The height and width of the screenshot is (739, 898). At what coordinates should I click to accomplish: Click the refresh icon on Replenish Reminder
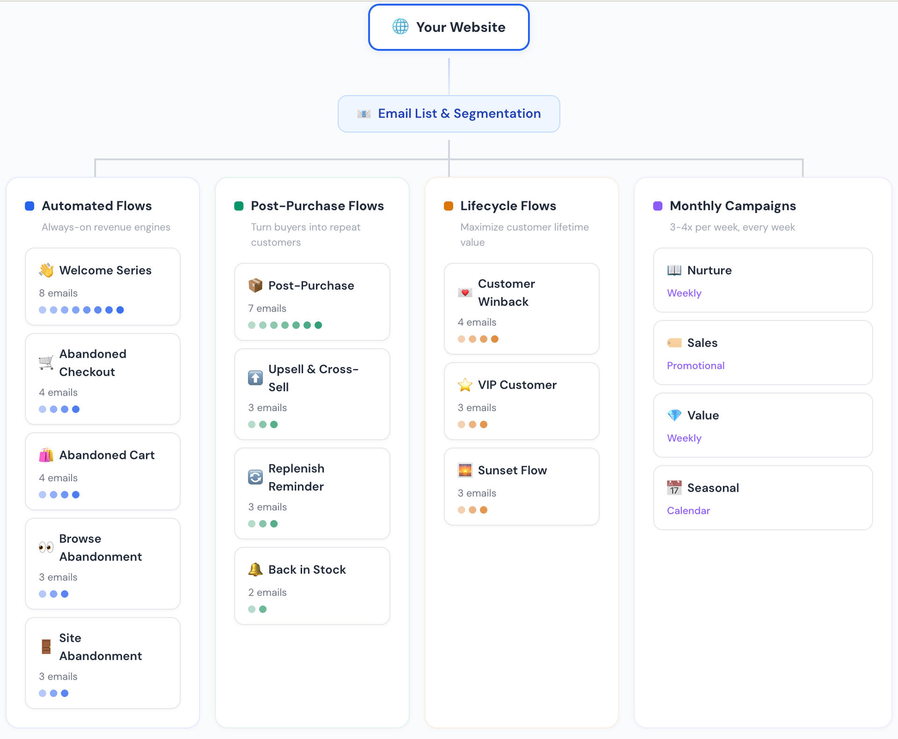255,477
